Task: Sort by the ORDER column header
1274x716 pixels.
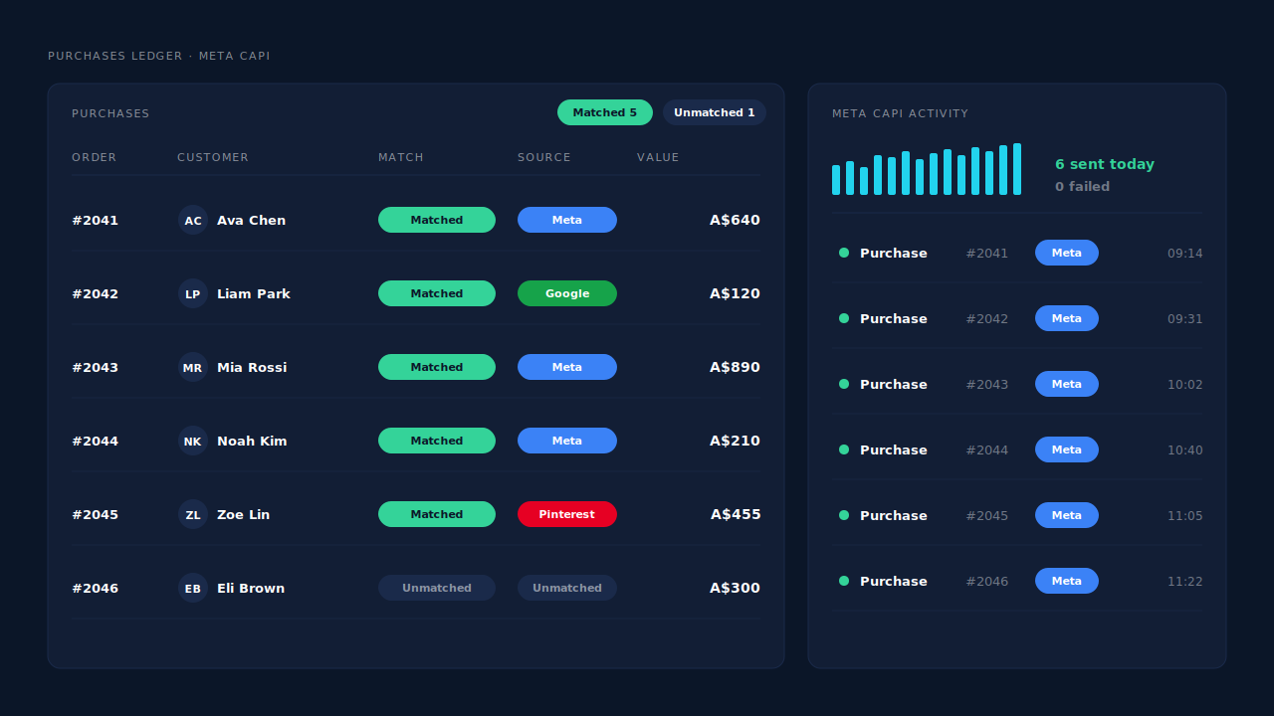Action: (95, 157)
